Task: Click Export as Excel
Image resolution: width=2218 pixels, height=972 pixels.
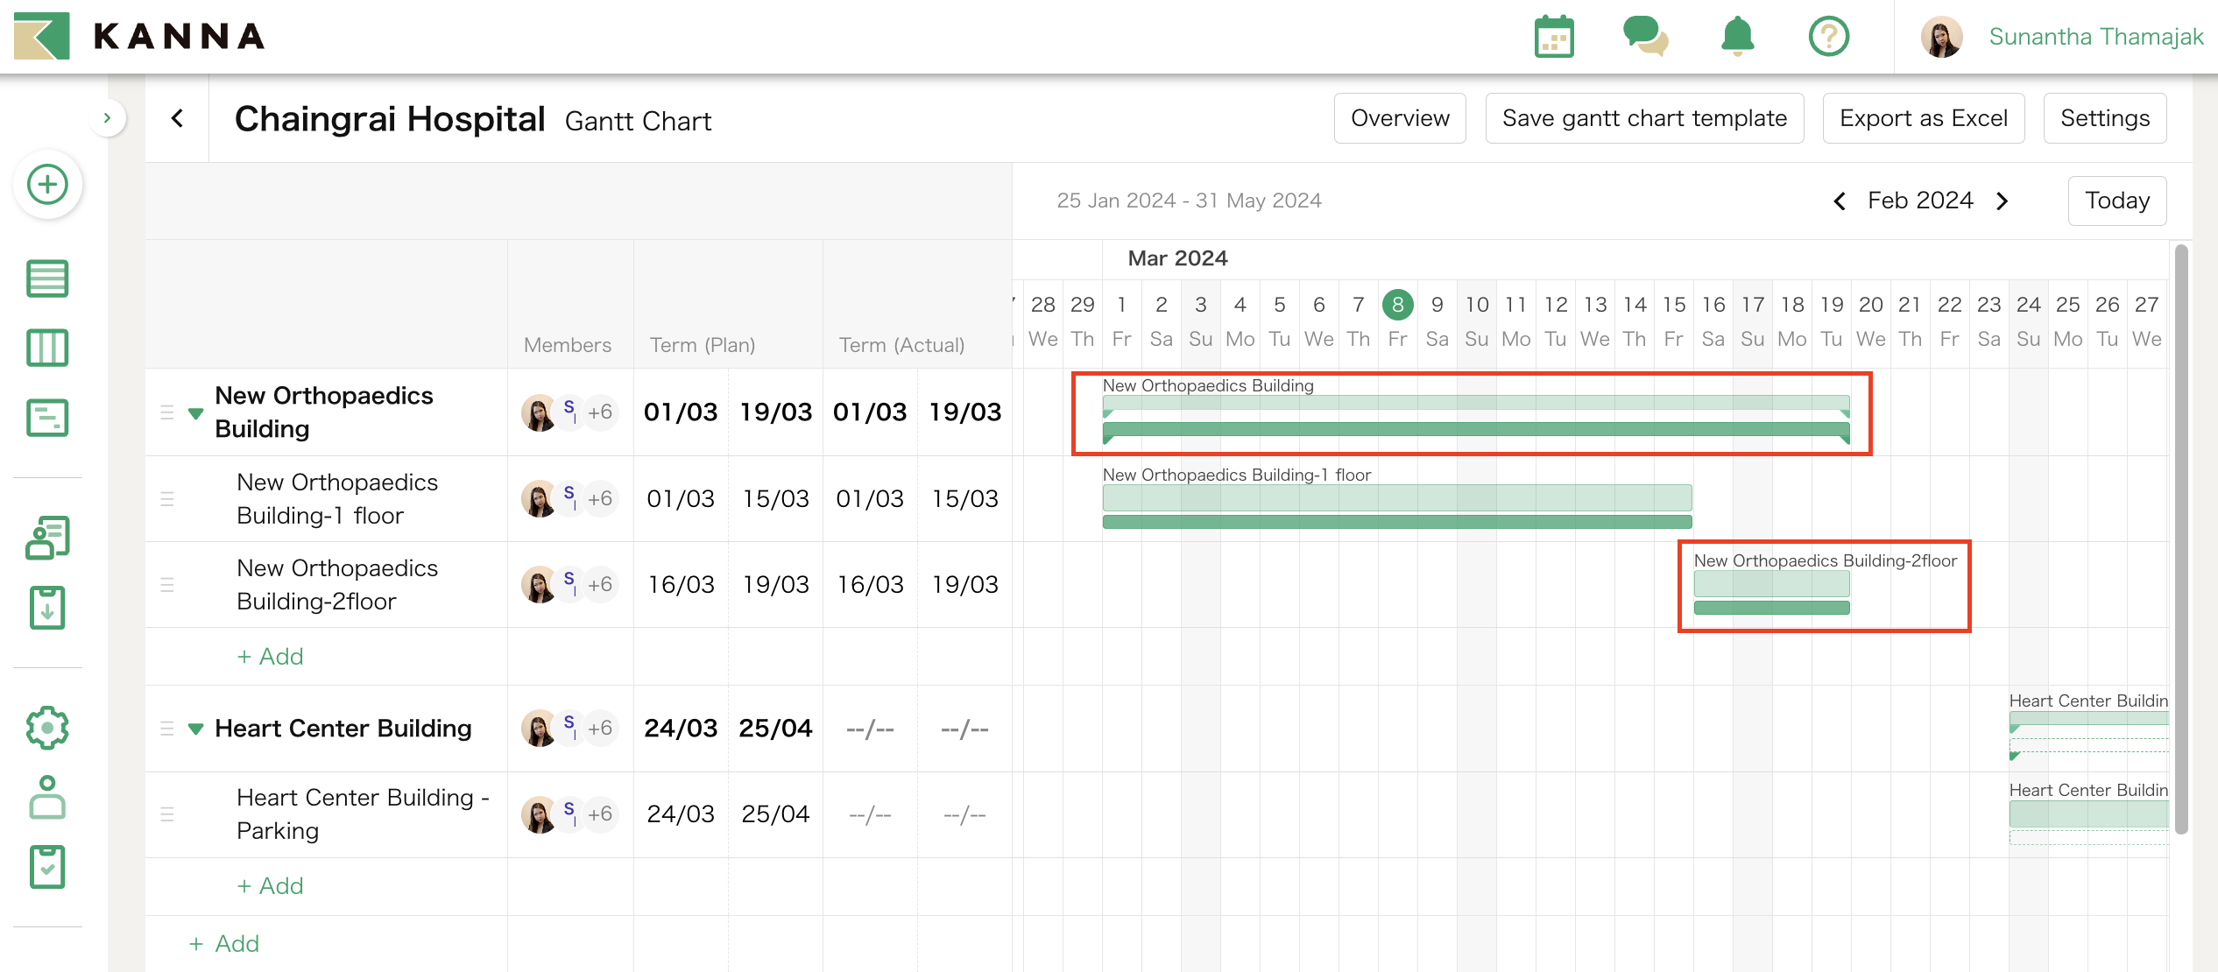Action: click(1924, 117)
